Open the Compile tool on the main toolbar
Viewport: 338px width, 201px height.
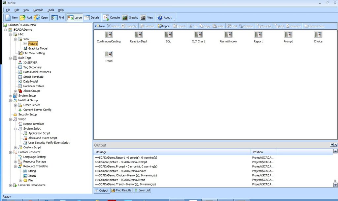tap(112, 17)
